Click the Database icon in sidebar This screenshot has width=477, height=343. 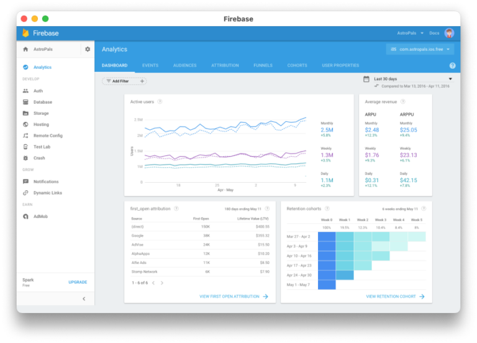pos(25,102)
